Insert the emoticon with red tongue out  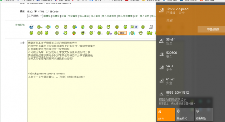[x=74, y=33]
